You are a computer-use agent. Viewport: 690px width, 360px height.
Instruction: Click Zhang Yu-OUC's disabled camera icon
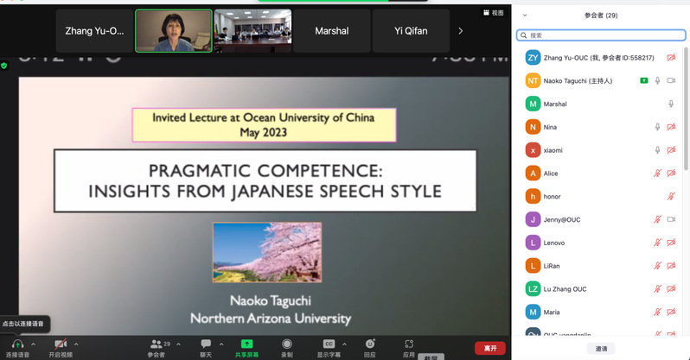point(671,58)
